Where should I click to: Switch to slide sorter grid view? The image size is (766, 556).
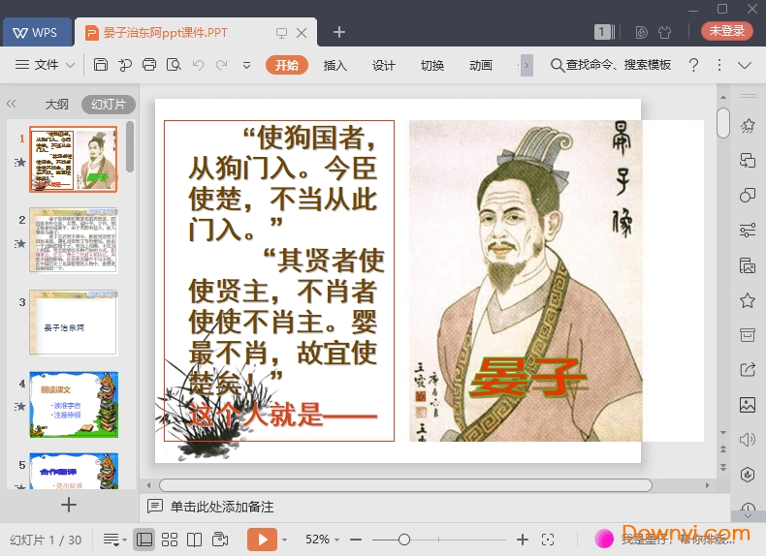(170, 539)
